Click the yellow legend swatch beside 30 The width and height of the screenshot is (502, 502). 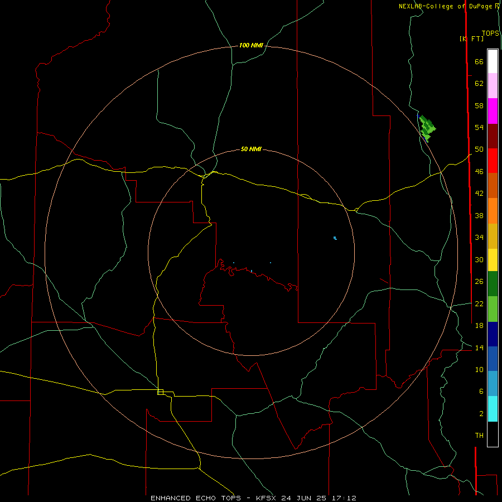pyautogui.click(x=493, y=259)
